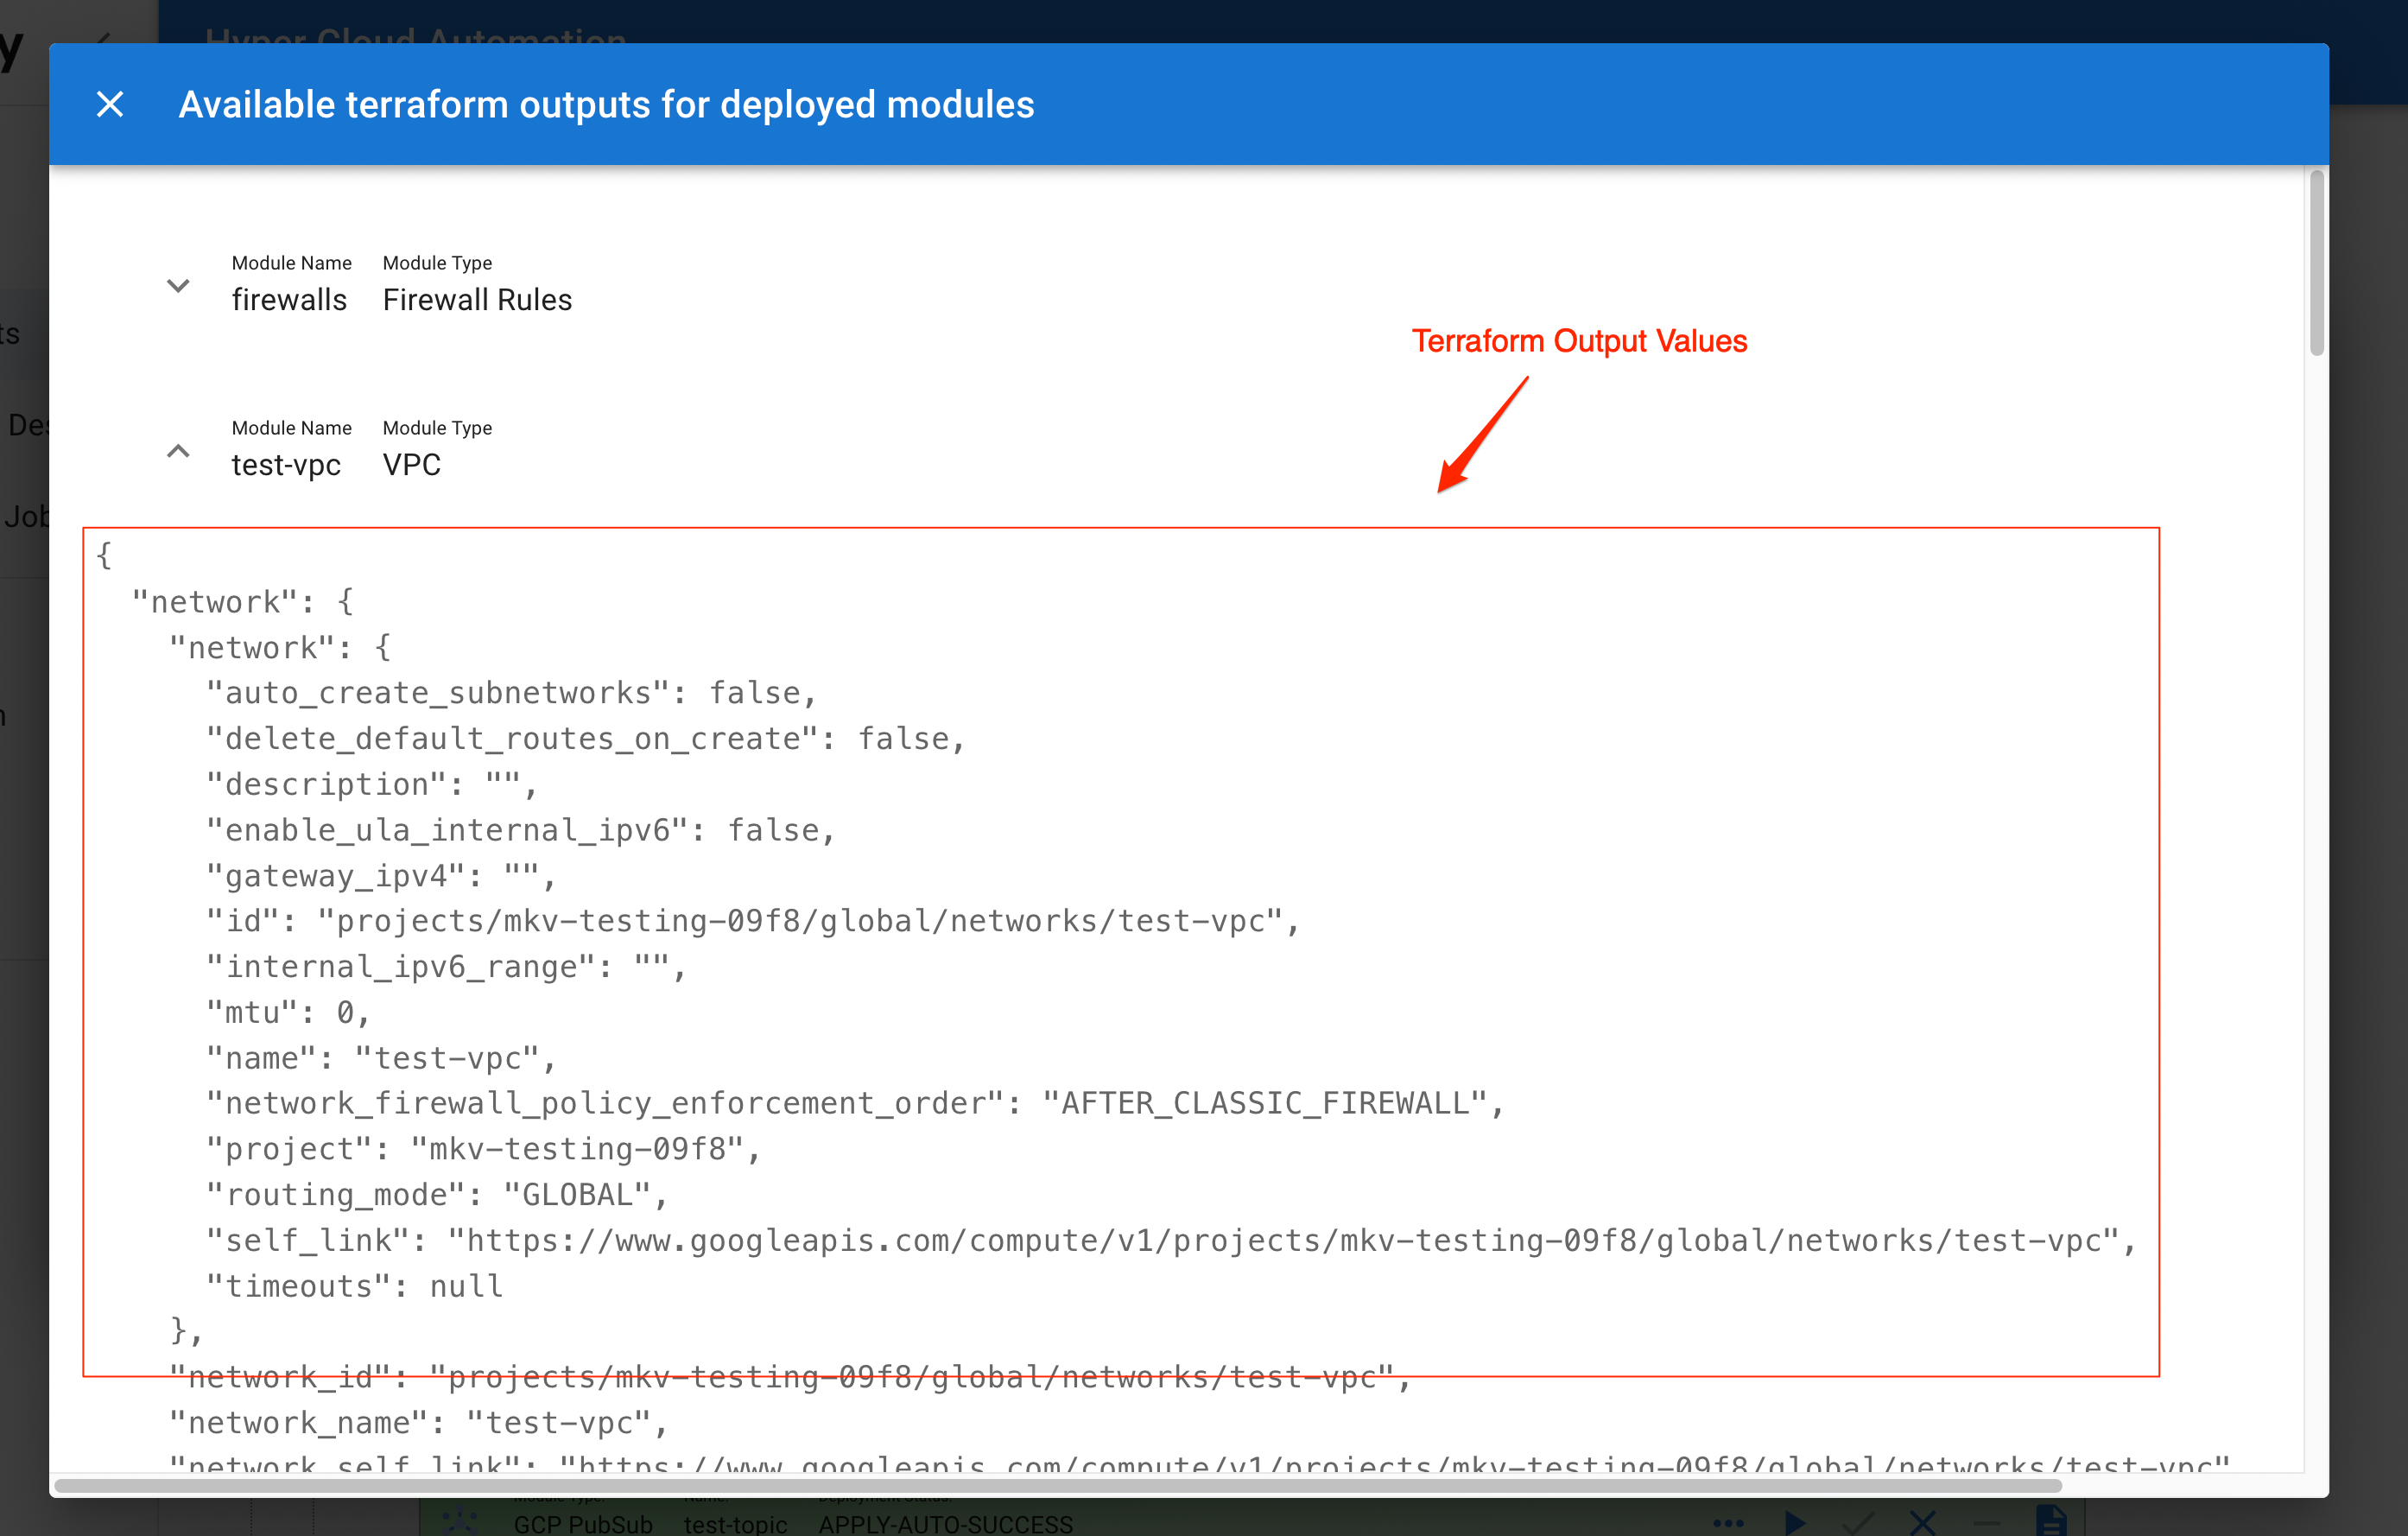Close the terraform outputs dialog

pos(110,104)
